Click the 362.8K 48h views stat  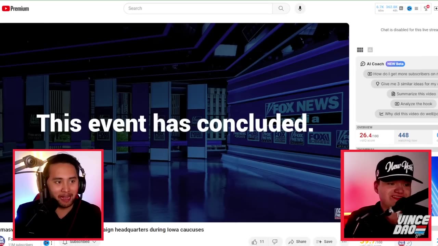tap(392, 8)
